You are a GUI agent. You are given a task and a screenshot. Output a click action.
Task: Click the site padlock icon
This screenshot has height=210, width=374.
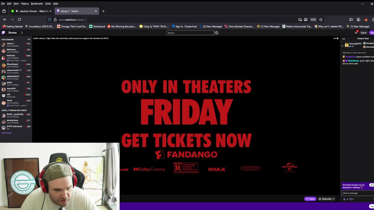(55, 20)
